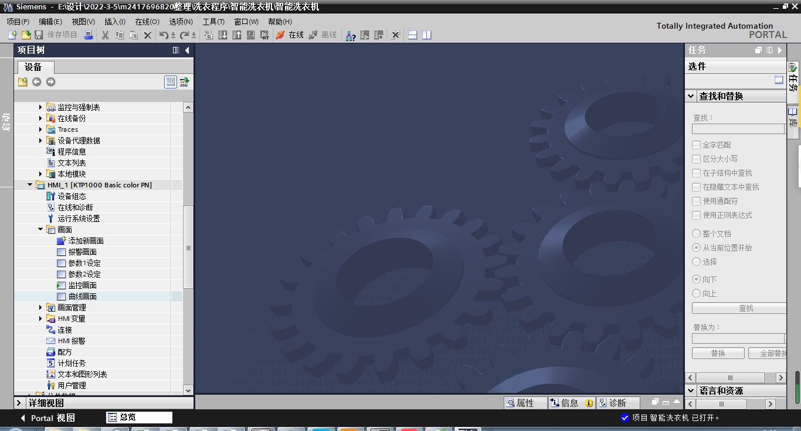Click the 查找 search text input field

point(738,129)
